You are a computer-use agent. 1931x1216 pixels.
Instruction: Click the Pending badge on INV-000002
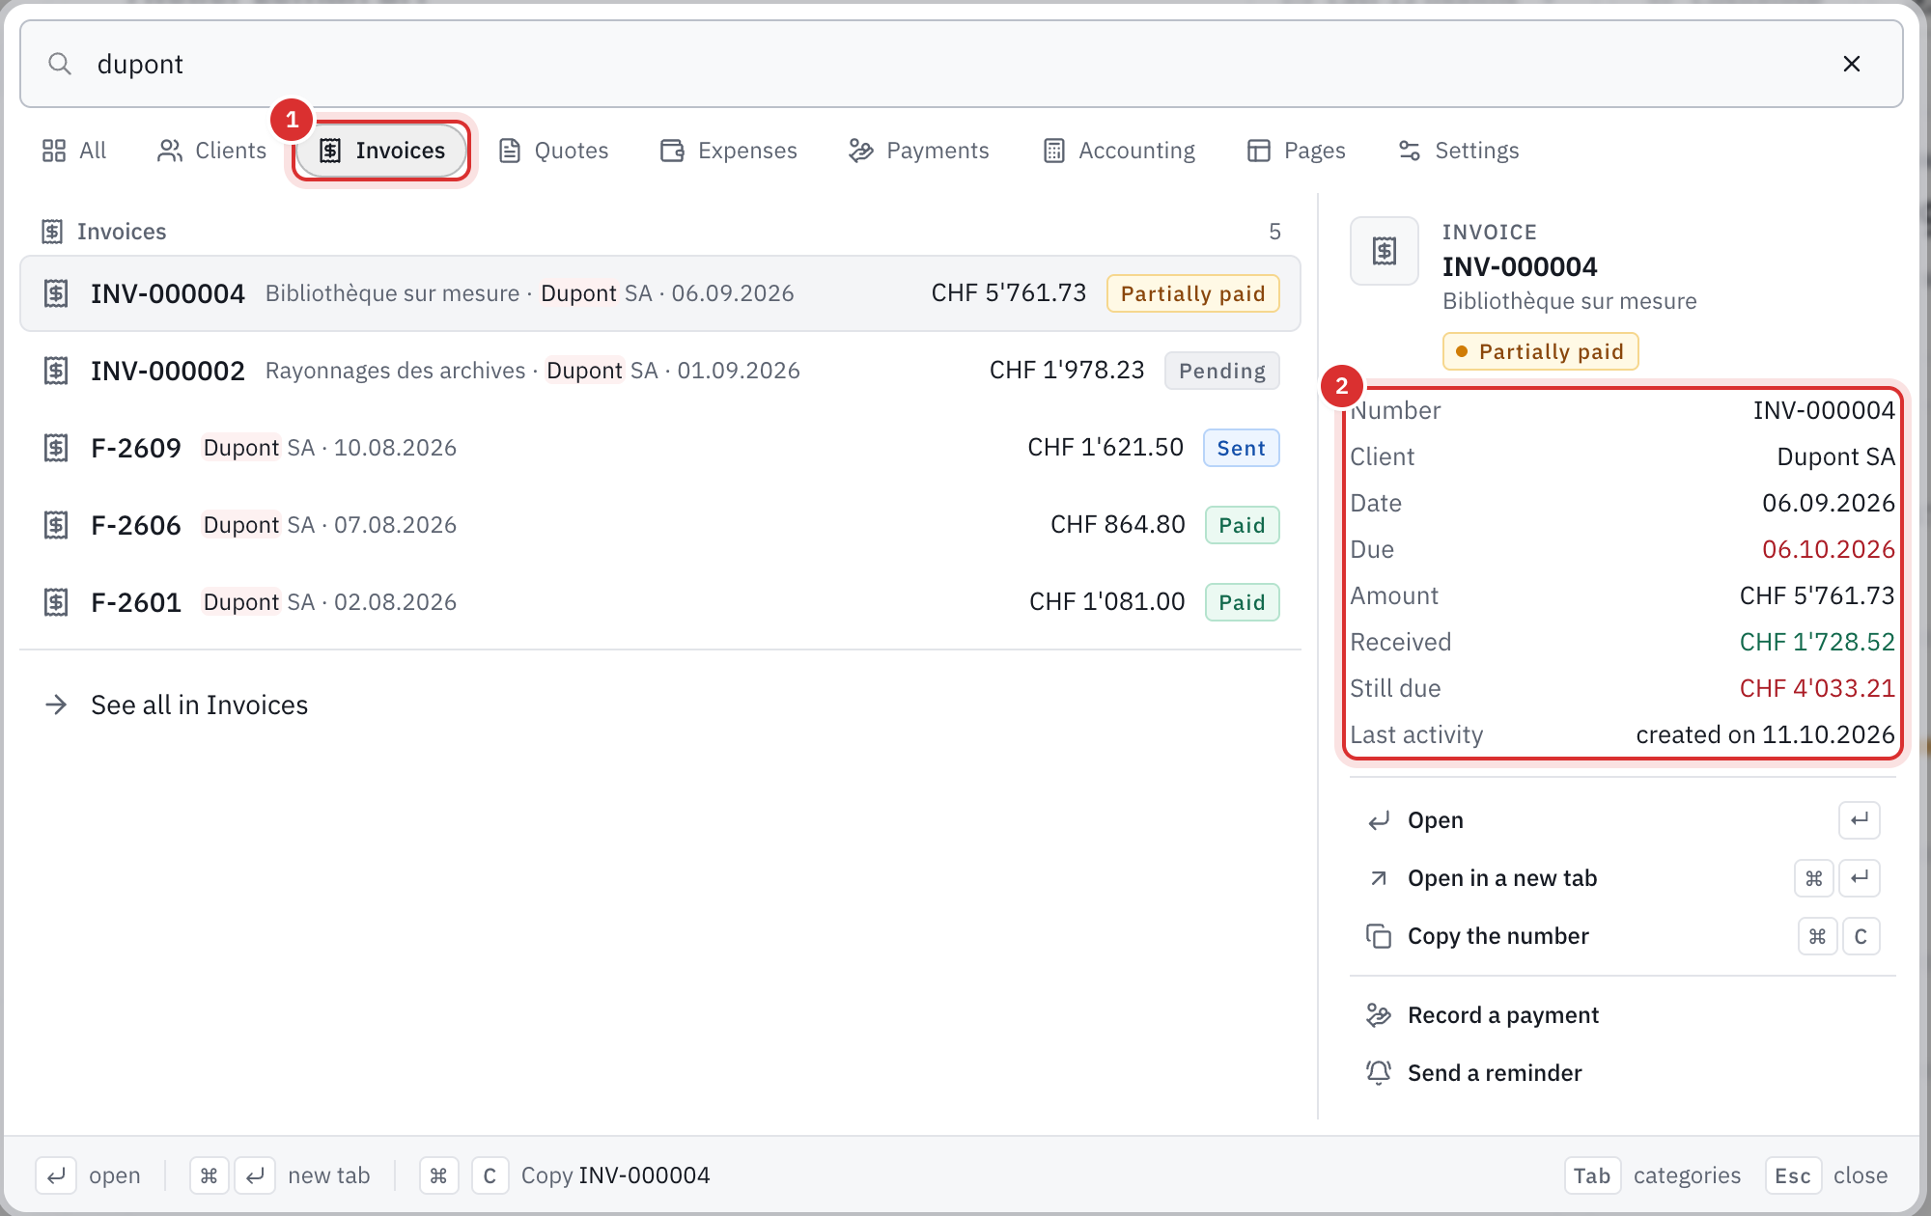1222,371
